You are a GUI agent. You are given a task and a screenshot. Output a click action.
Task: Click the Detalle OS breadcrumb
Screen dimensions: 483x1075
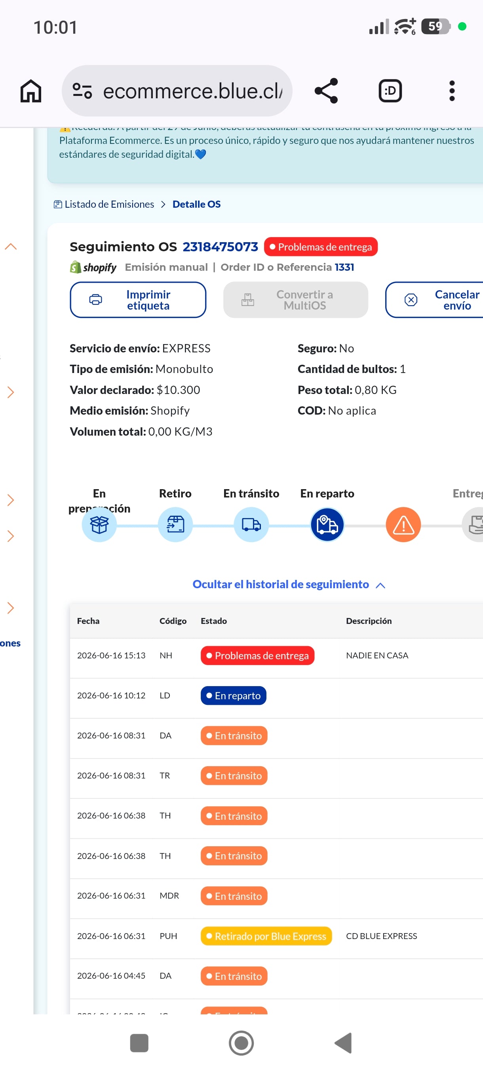point(196,204)
